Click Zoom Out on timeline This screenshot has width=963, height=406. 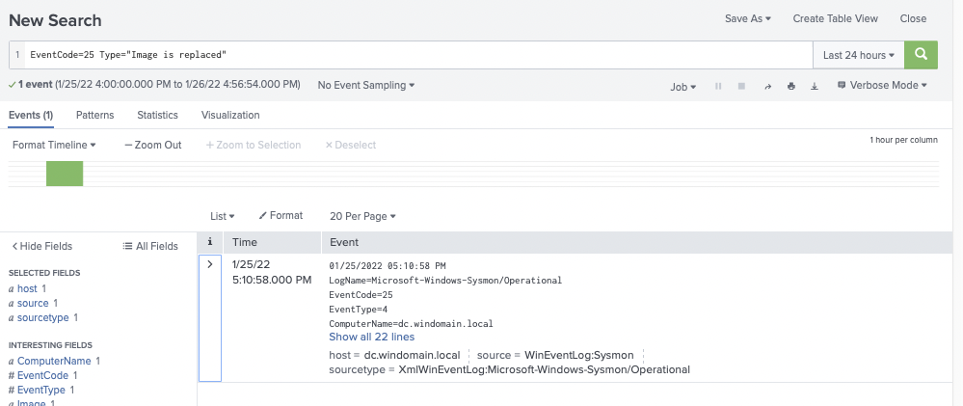click(x=153, y=145)
